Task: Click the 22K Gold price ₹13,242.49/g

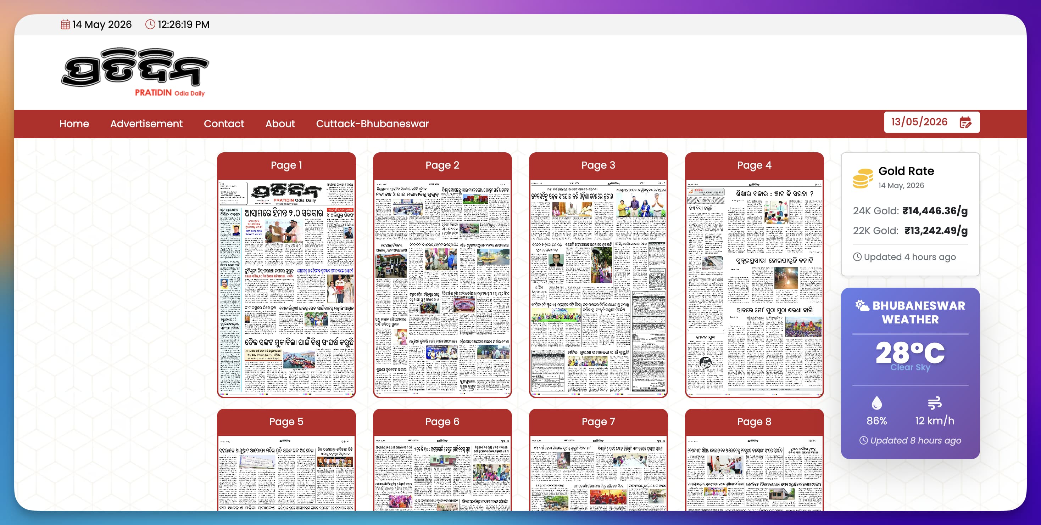Action: (x=936, y=231)
